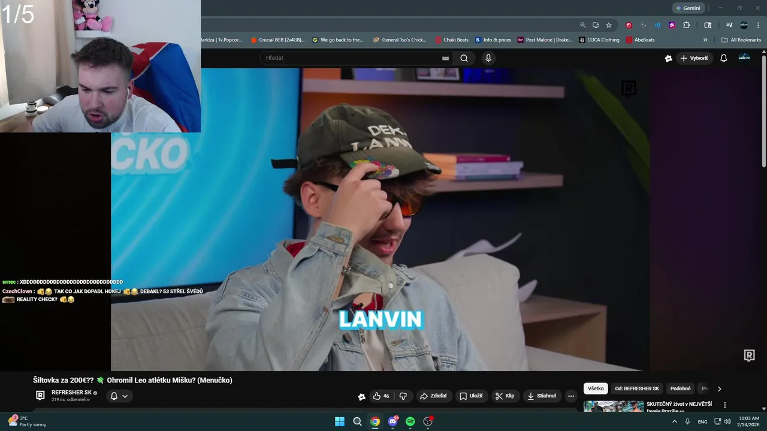Click the install app icon in address bar
This screenshot has height=431, width=767.
pos(596,25)
